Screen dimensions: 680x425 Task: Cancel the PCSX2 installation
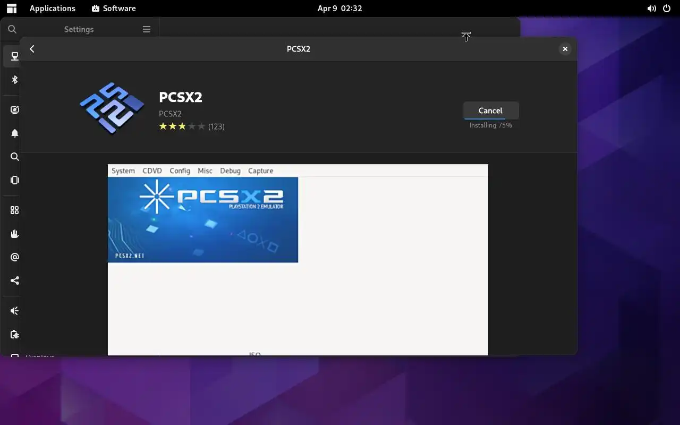tap(490, 110)
